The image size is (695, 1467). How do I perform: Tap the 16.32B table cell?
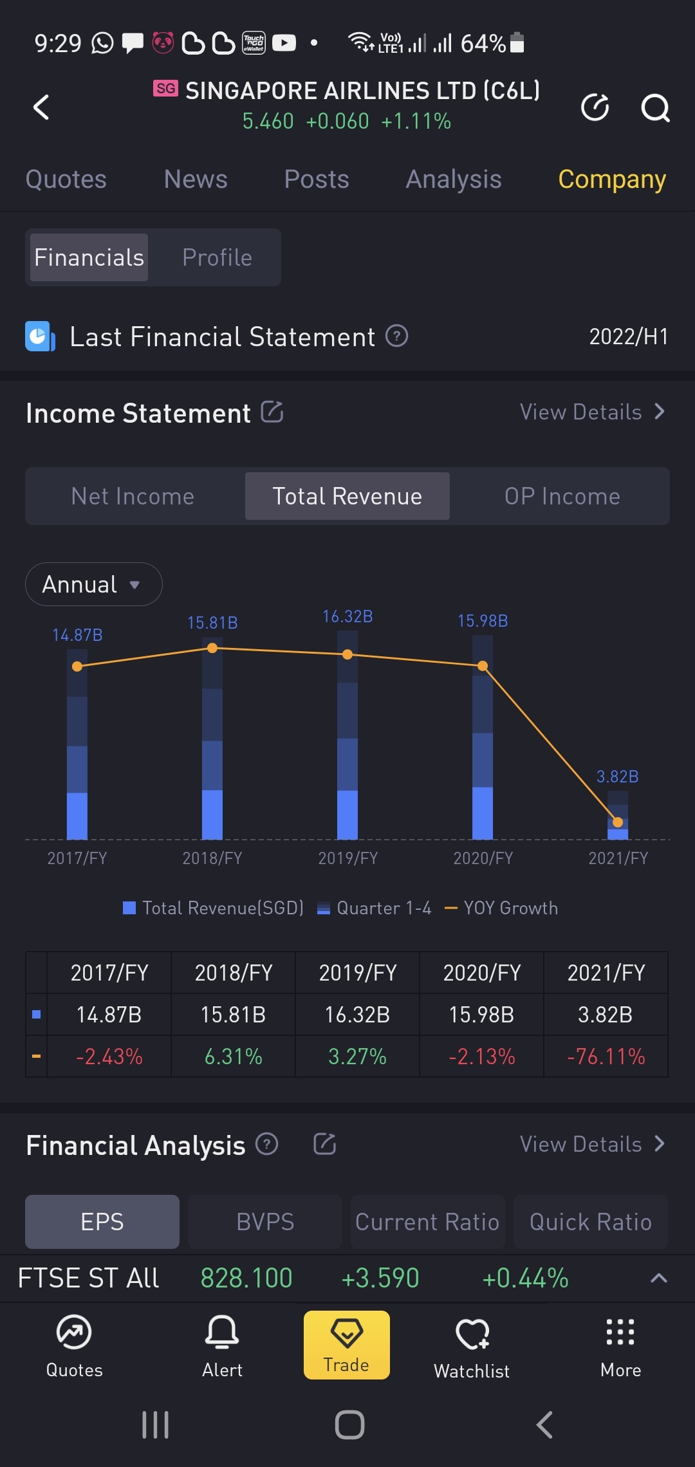[x=358, y=1015]
